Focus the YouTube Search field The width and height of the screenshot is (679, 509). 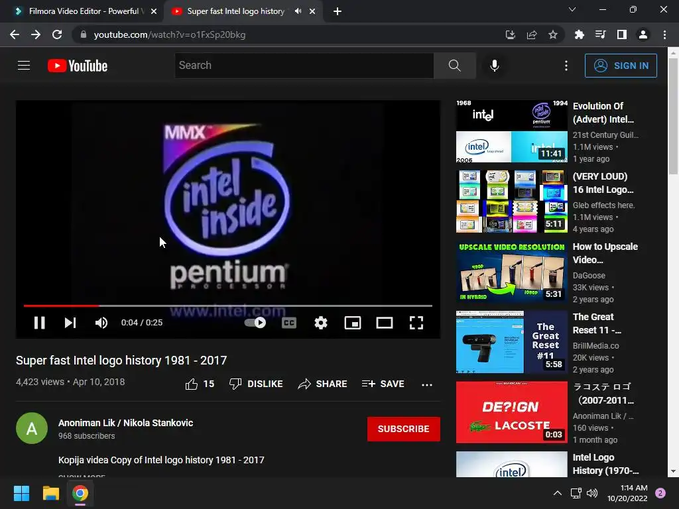tap(304, 66)
